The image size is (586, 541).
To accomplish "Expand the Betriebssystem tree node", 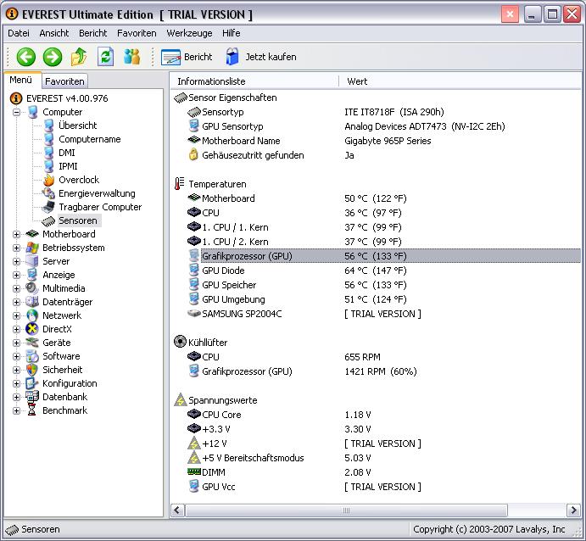I will point(16,248).
